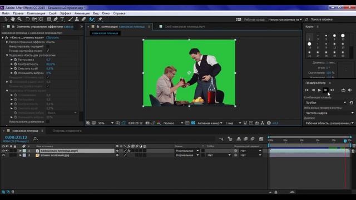This screenshot has width=356, height=200.
Task: Toggle loop option in preview panel
Action: click(343, 90)
